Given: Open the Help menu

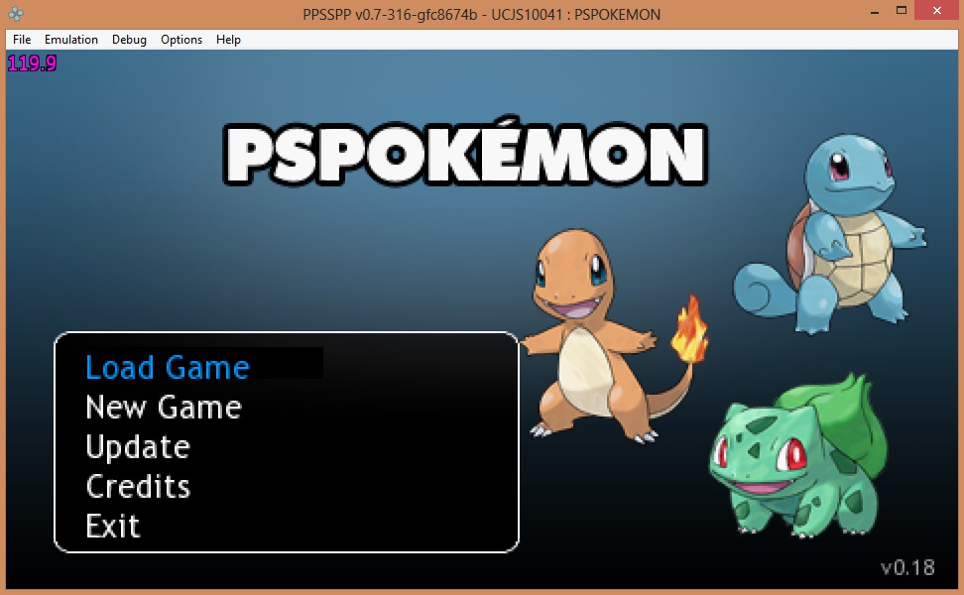Looking at the screenshot, I should [228, 40].
